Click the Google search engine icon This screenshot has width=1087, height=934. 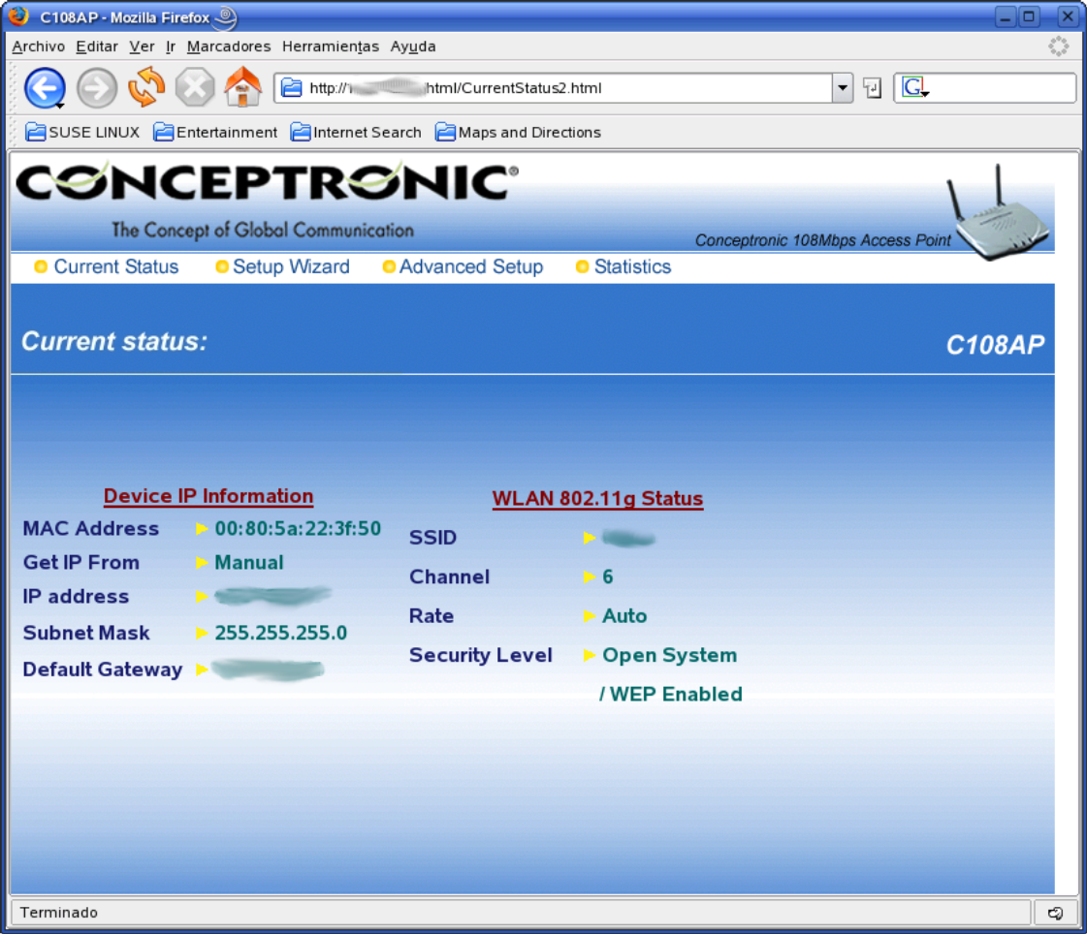[x=914, y=87]
